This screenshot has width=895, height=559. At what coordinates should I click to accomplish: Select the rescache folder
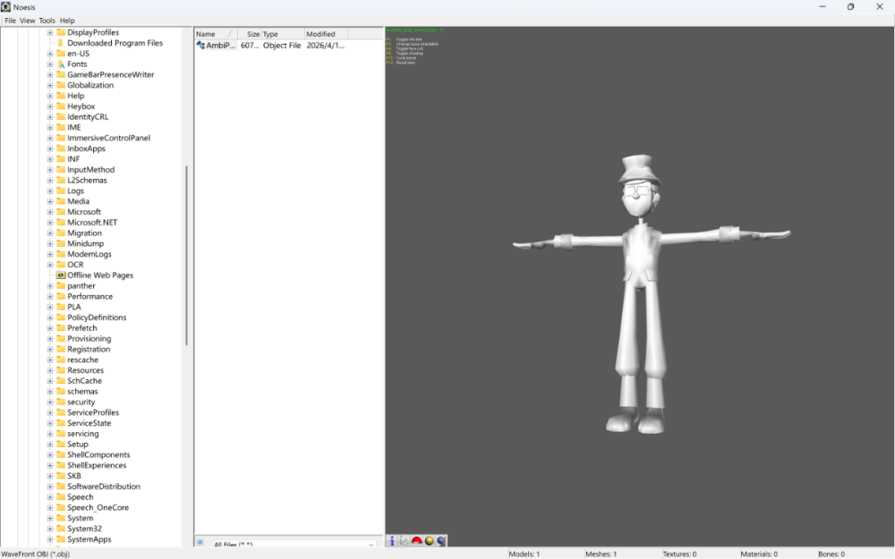[82, 360]
